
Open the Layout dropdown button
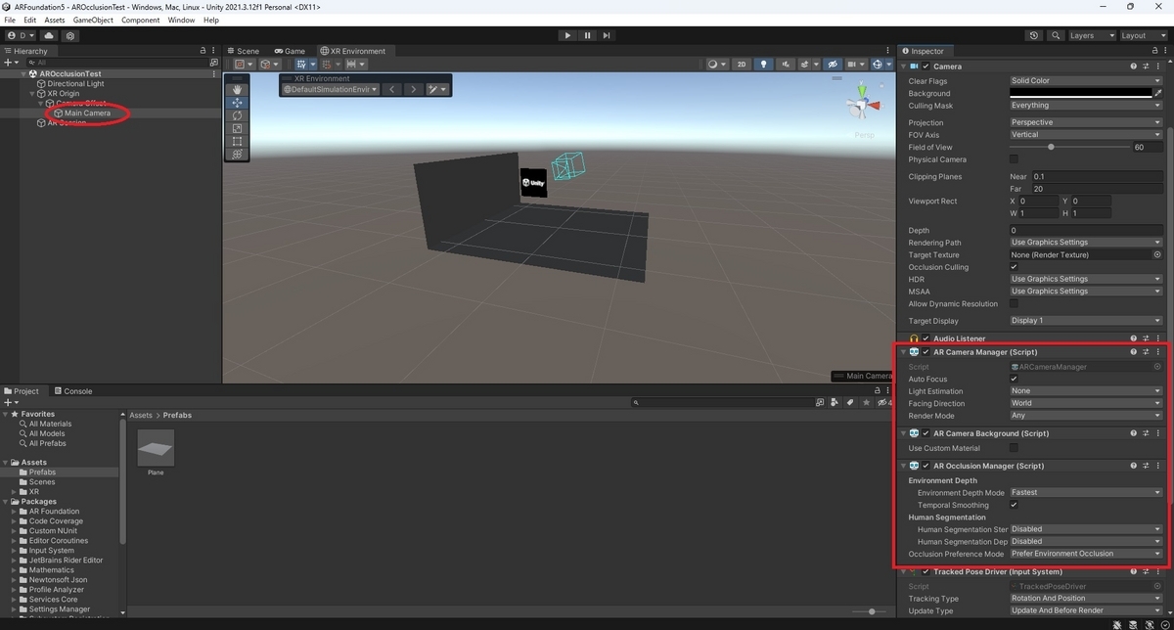(1142, 35)
